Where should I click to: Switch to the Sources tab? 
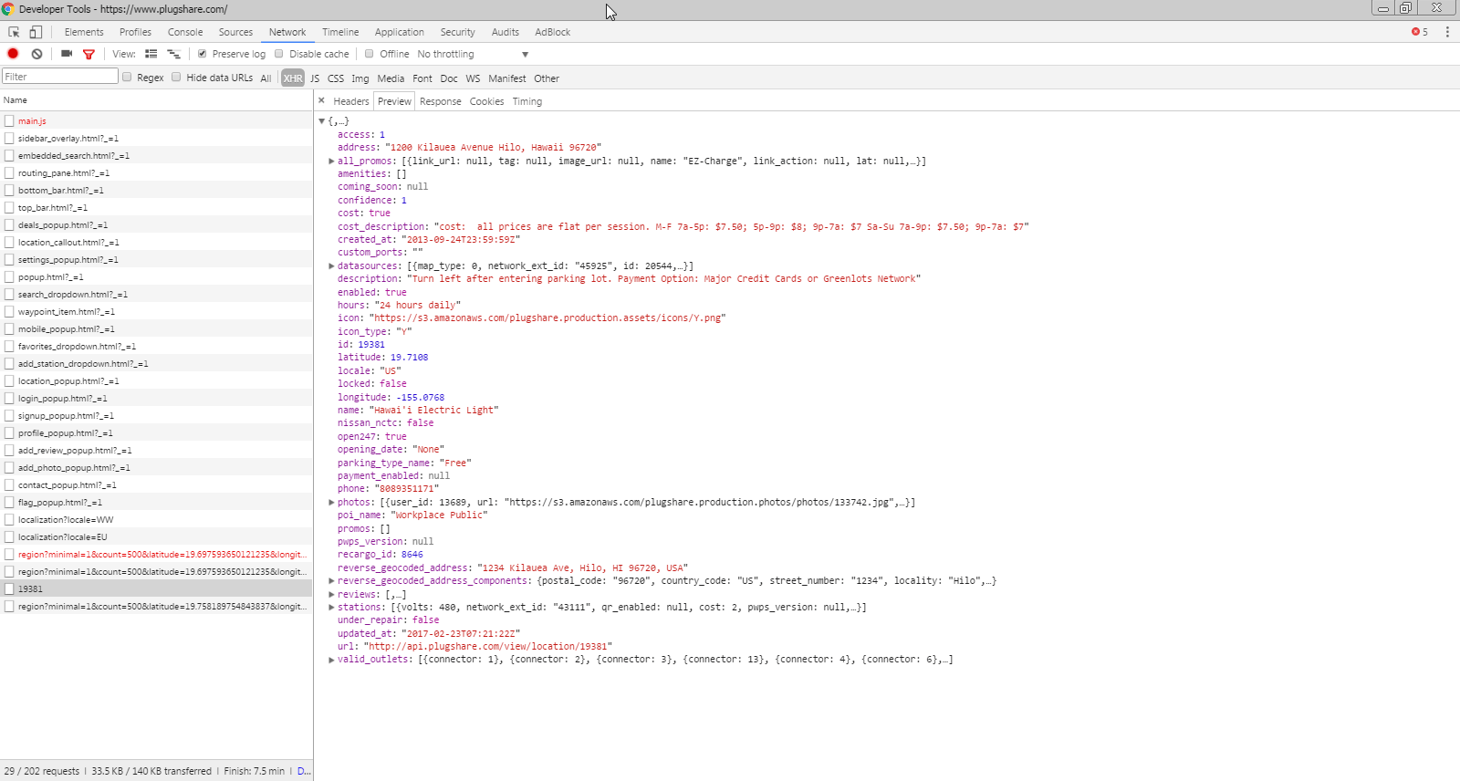pyautogui.click(x=235, y=32)
